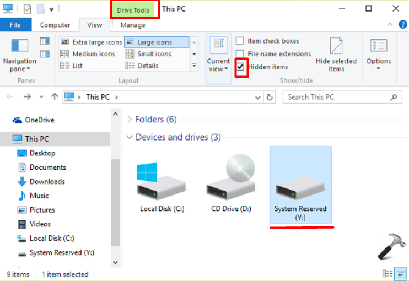Click the Drive Tools contextual tab
The width and height of the screenshot is (409, 281).
coord(133,10)
